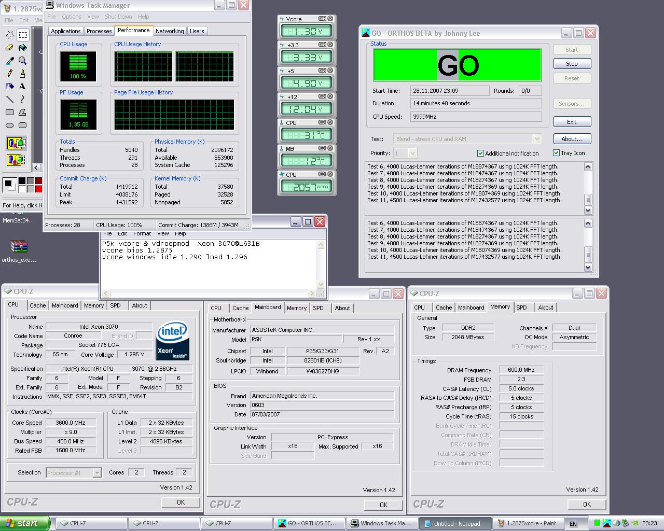Toggle Additional notification checkbox in Orthos

tap(480, 153)
